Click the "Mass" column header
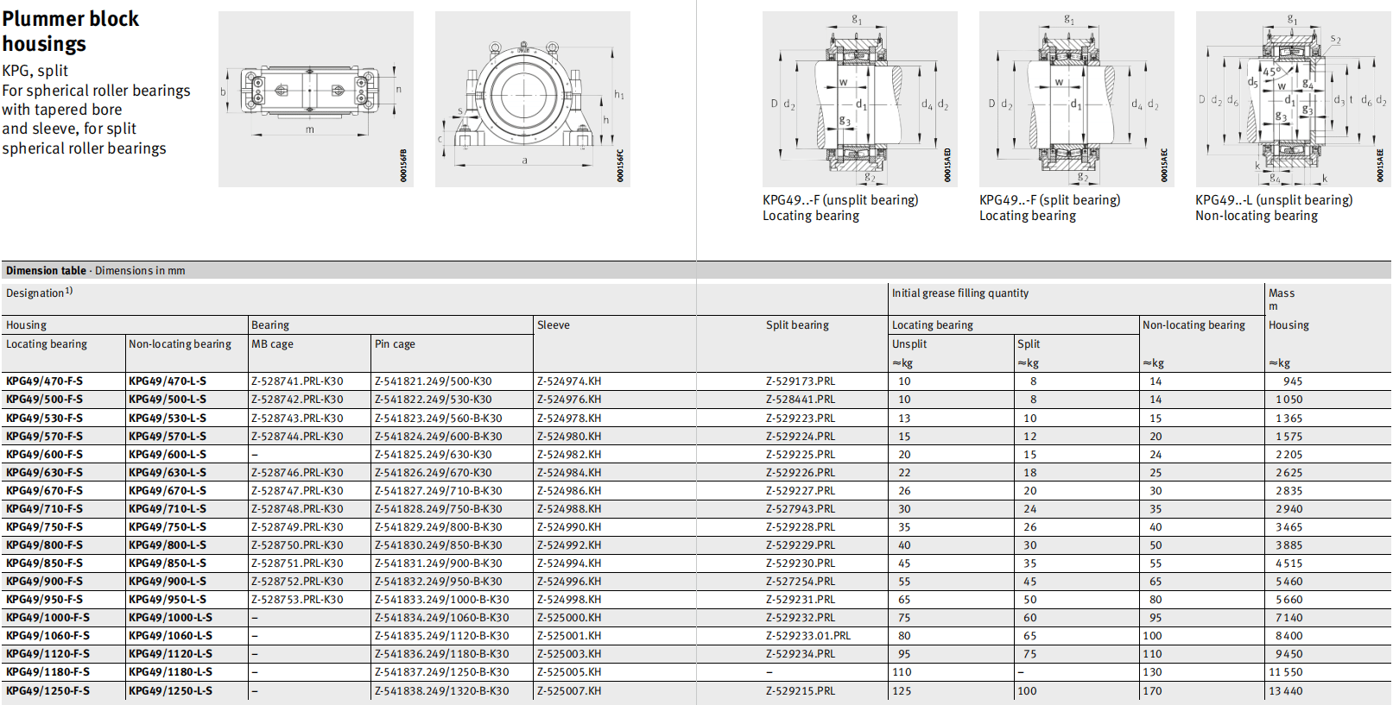 click(x=1282, y=293)
